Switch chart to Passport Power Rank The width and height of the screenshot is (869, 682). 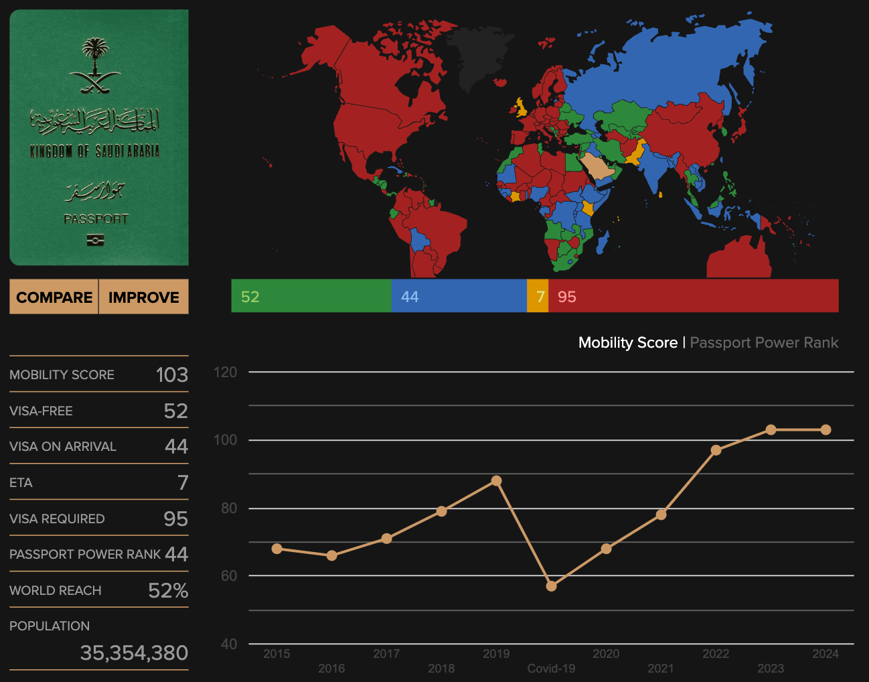point(764,342)
